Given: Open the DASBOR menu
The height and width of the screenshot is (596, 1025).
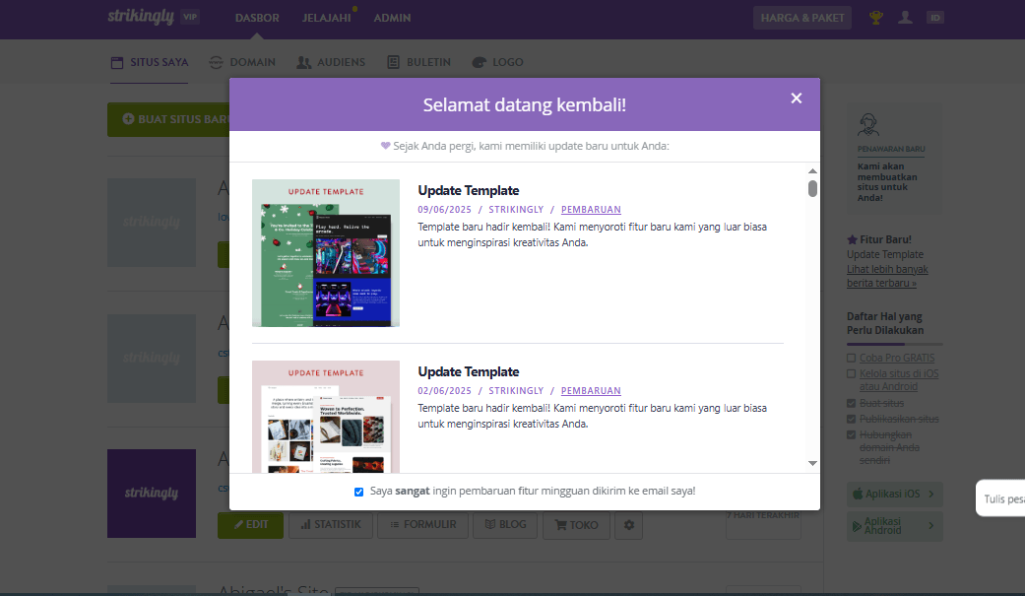Looking at the screenshot, I should pyautogui.click(x=257, y=18).
